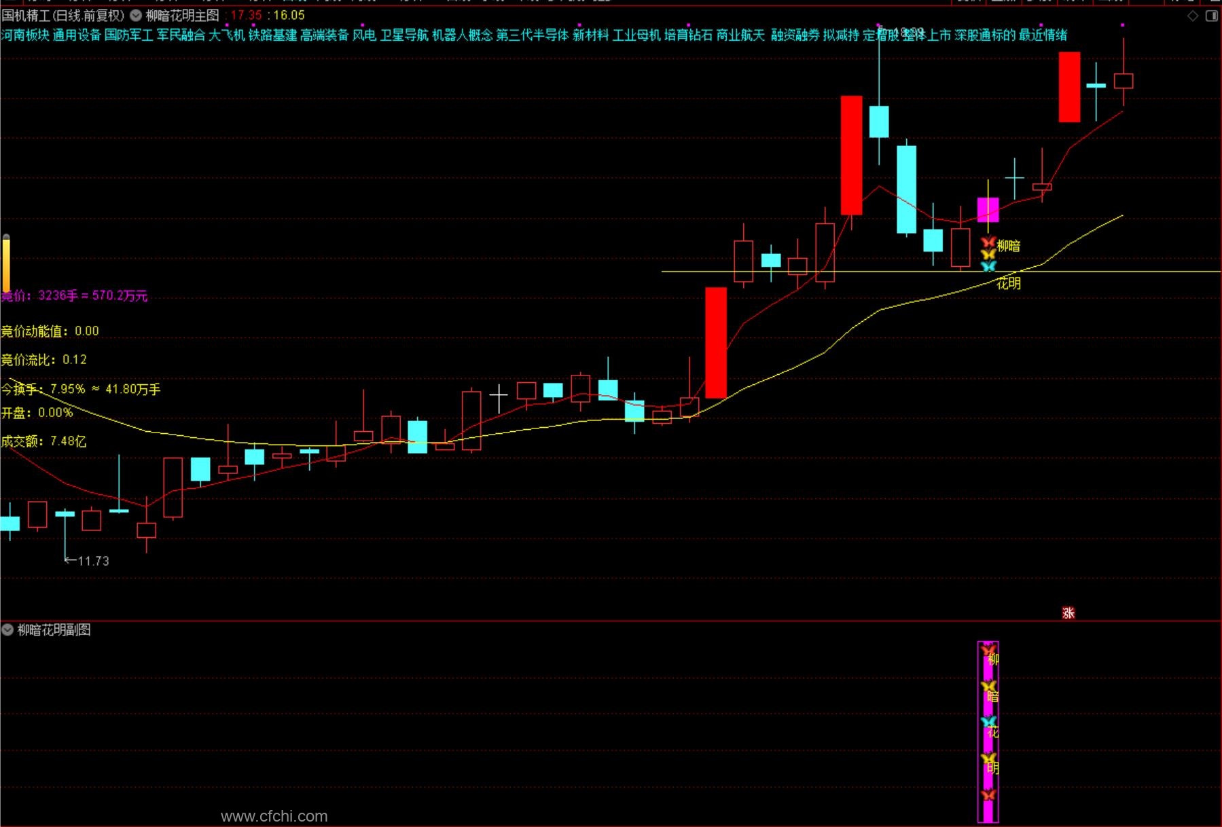Click the yellow butterfly beside 暗 in sub chart
This screenshot has height=827, width=1222.
(x=988, y=686)
